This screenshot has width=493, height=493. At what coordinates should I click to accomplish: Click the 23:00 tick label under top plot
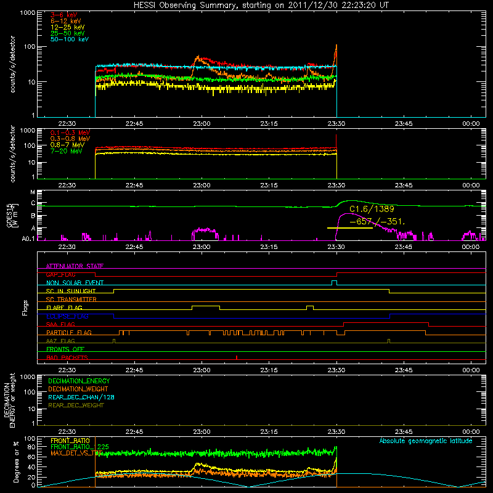click(x=202, y=124)
